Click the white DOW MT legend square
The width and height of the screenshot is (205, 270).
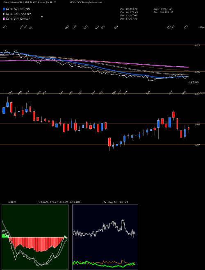[4, 14]
